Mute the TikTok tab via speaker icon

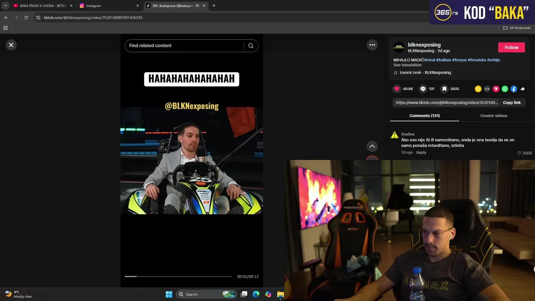coord(197,6)
